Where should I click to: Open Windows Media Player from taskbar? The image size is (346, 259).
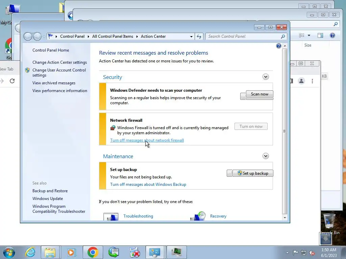71,252
